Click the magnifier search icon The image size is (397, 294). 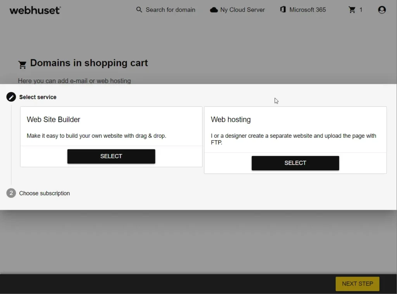139,10
